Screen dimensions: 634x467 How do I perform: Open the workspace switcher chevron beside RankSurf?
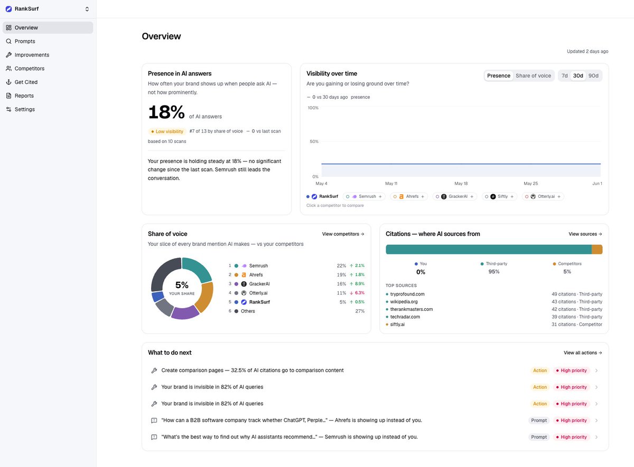click(87, 9)
